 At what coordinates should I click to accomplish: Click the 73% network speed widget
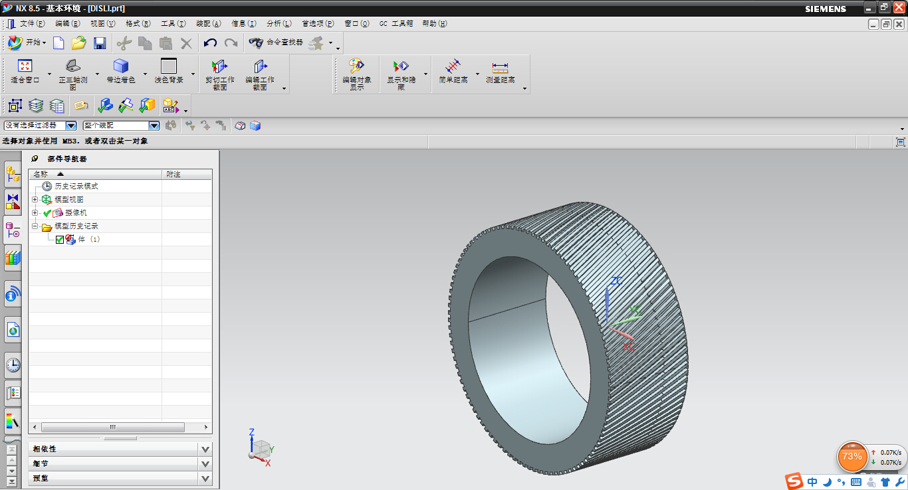tap(852, 457)
